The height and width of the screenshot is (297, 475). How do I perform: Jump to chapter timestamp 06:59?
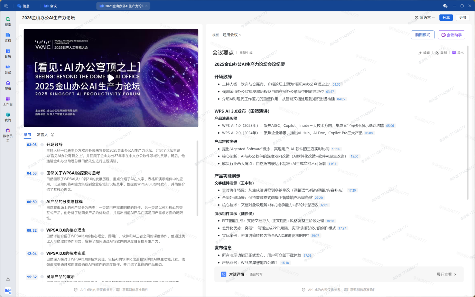(32, 202)
